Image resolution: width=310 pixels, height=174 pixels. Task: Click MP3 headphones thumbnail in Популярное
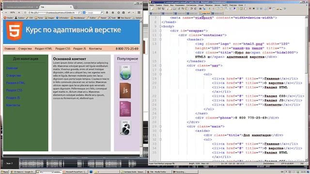pyautogui.click(x=125, y=128)
